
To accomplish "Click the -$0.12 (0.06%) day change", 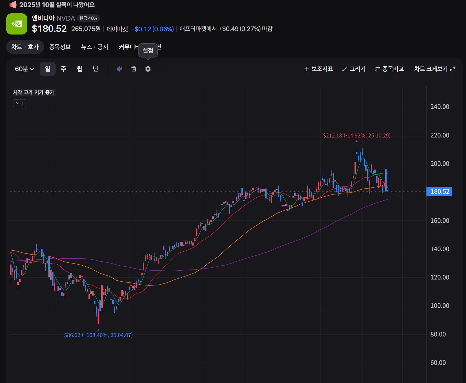I will [x=152, y=29].
